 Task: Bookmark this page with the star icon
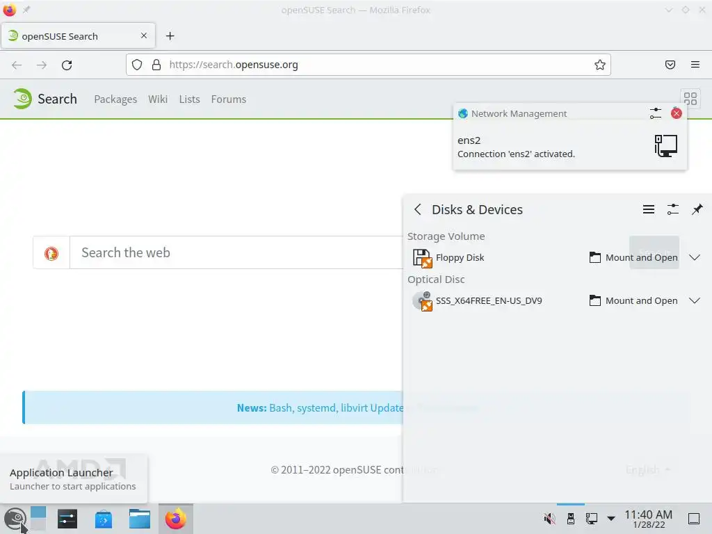point(600,65)
